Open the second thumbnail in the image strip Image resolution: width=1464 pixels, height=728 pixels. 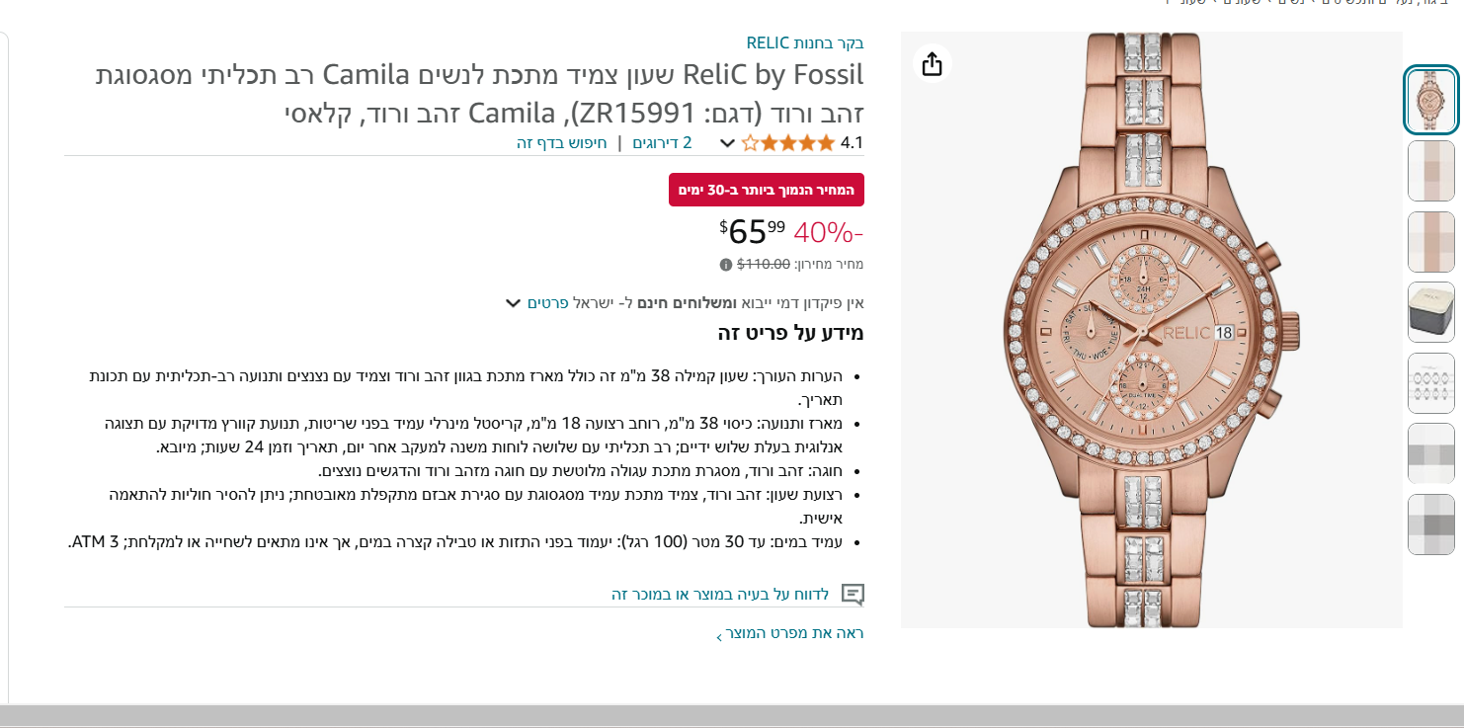point(1430,171)
